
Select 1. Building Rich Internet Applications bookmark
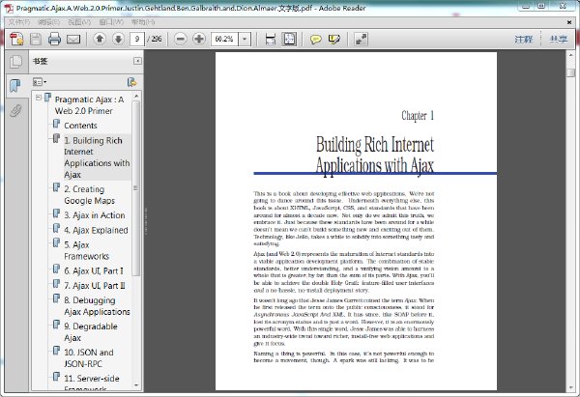(x=97, y=157)
